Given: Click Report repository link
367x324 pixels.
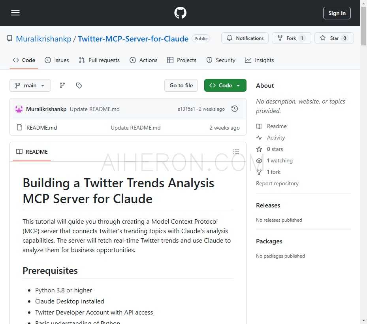Looking at the screenshot, I should [x=277, y=184].
